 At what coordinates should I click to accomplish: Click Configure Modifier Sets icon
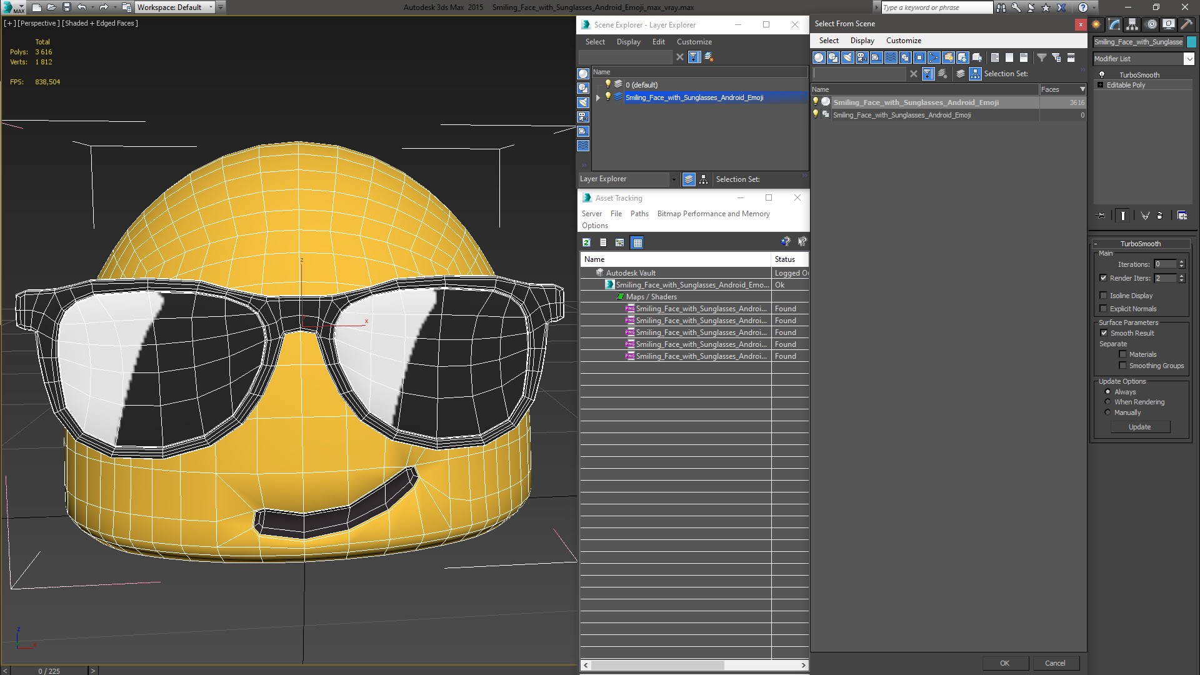pyautogui.click(x=1182, y=216)
